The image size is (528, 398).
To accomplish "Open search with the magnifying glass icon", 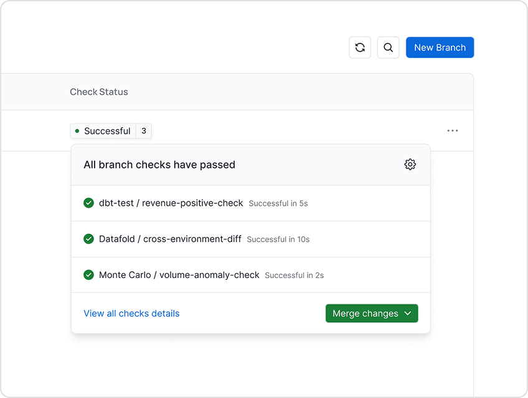I will click(388, 47).
